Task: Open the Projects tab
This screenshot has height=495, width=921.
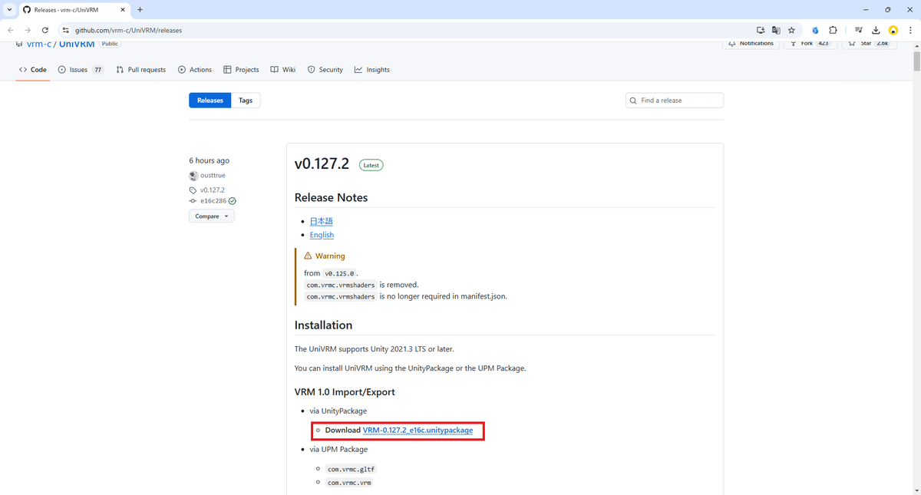Action: tap(241, 69)
